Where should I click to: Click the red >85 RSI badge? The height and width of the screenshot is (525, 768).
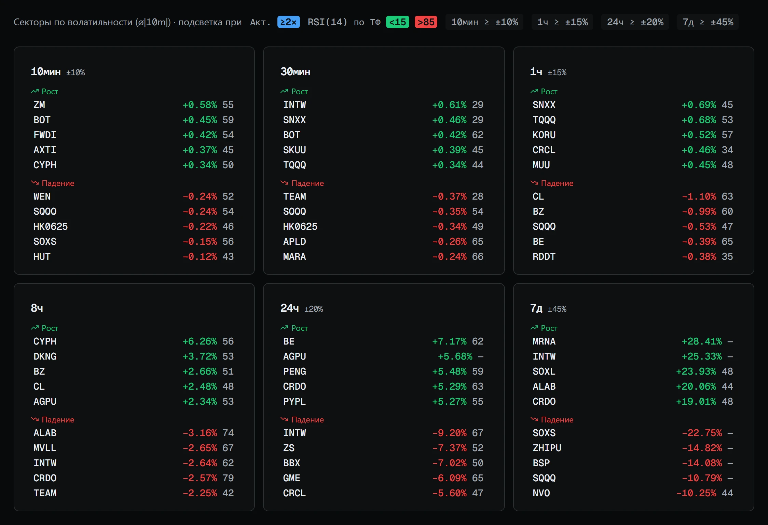pyautogui.click(x=426, y=22)
